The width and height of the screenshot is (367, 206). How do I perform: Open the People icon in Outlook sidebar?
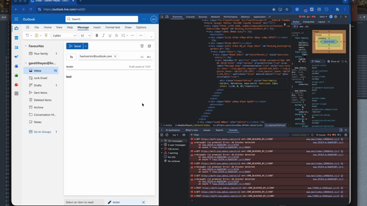[16, 47]
